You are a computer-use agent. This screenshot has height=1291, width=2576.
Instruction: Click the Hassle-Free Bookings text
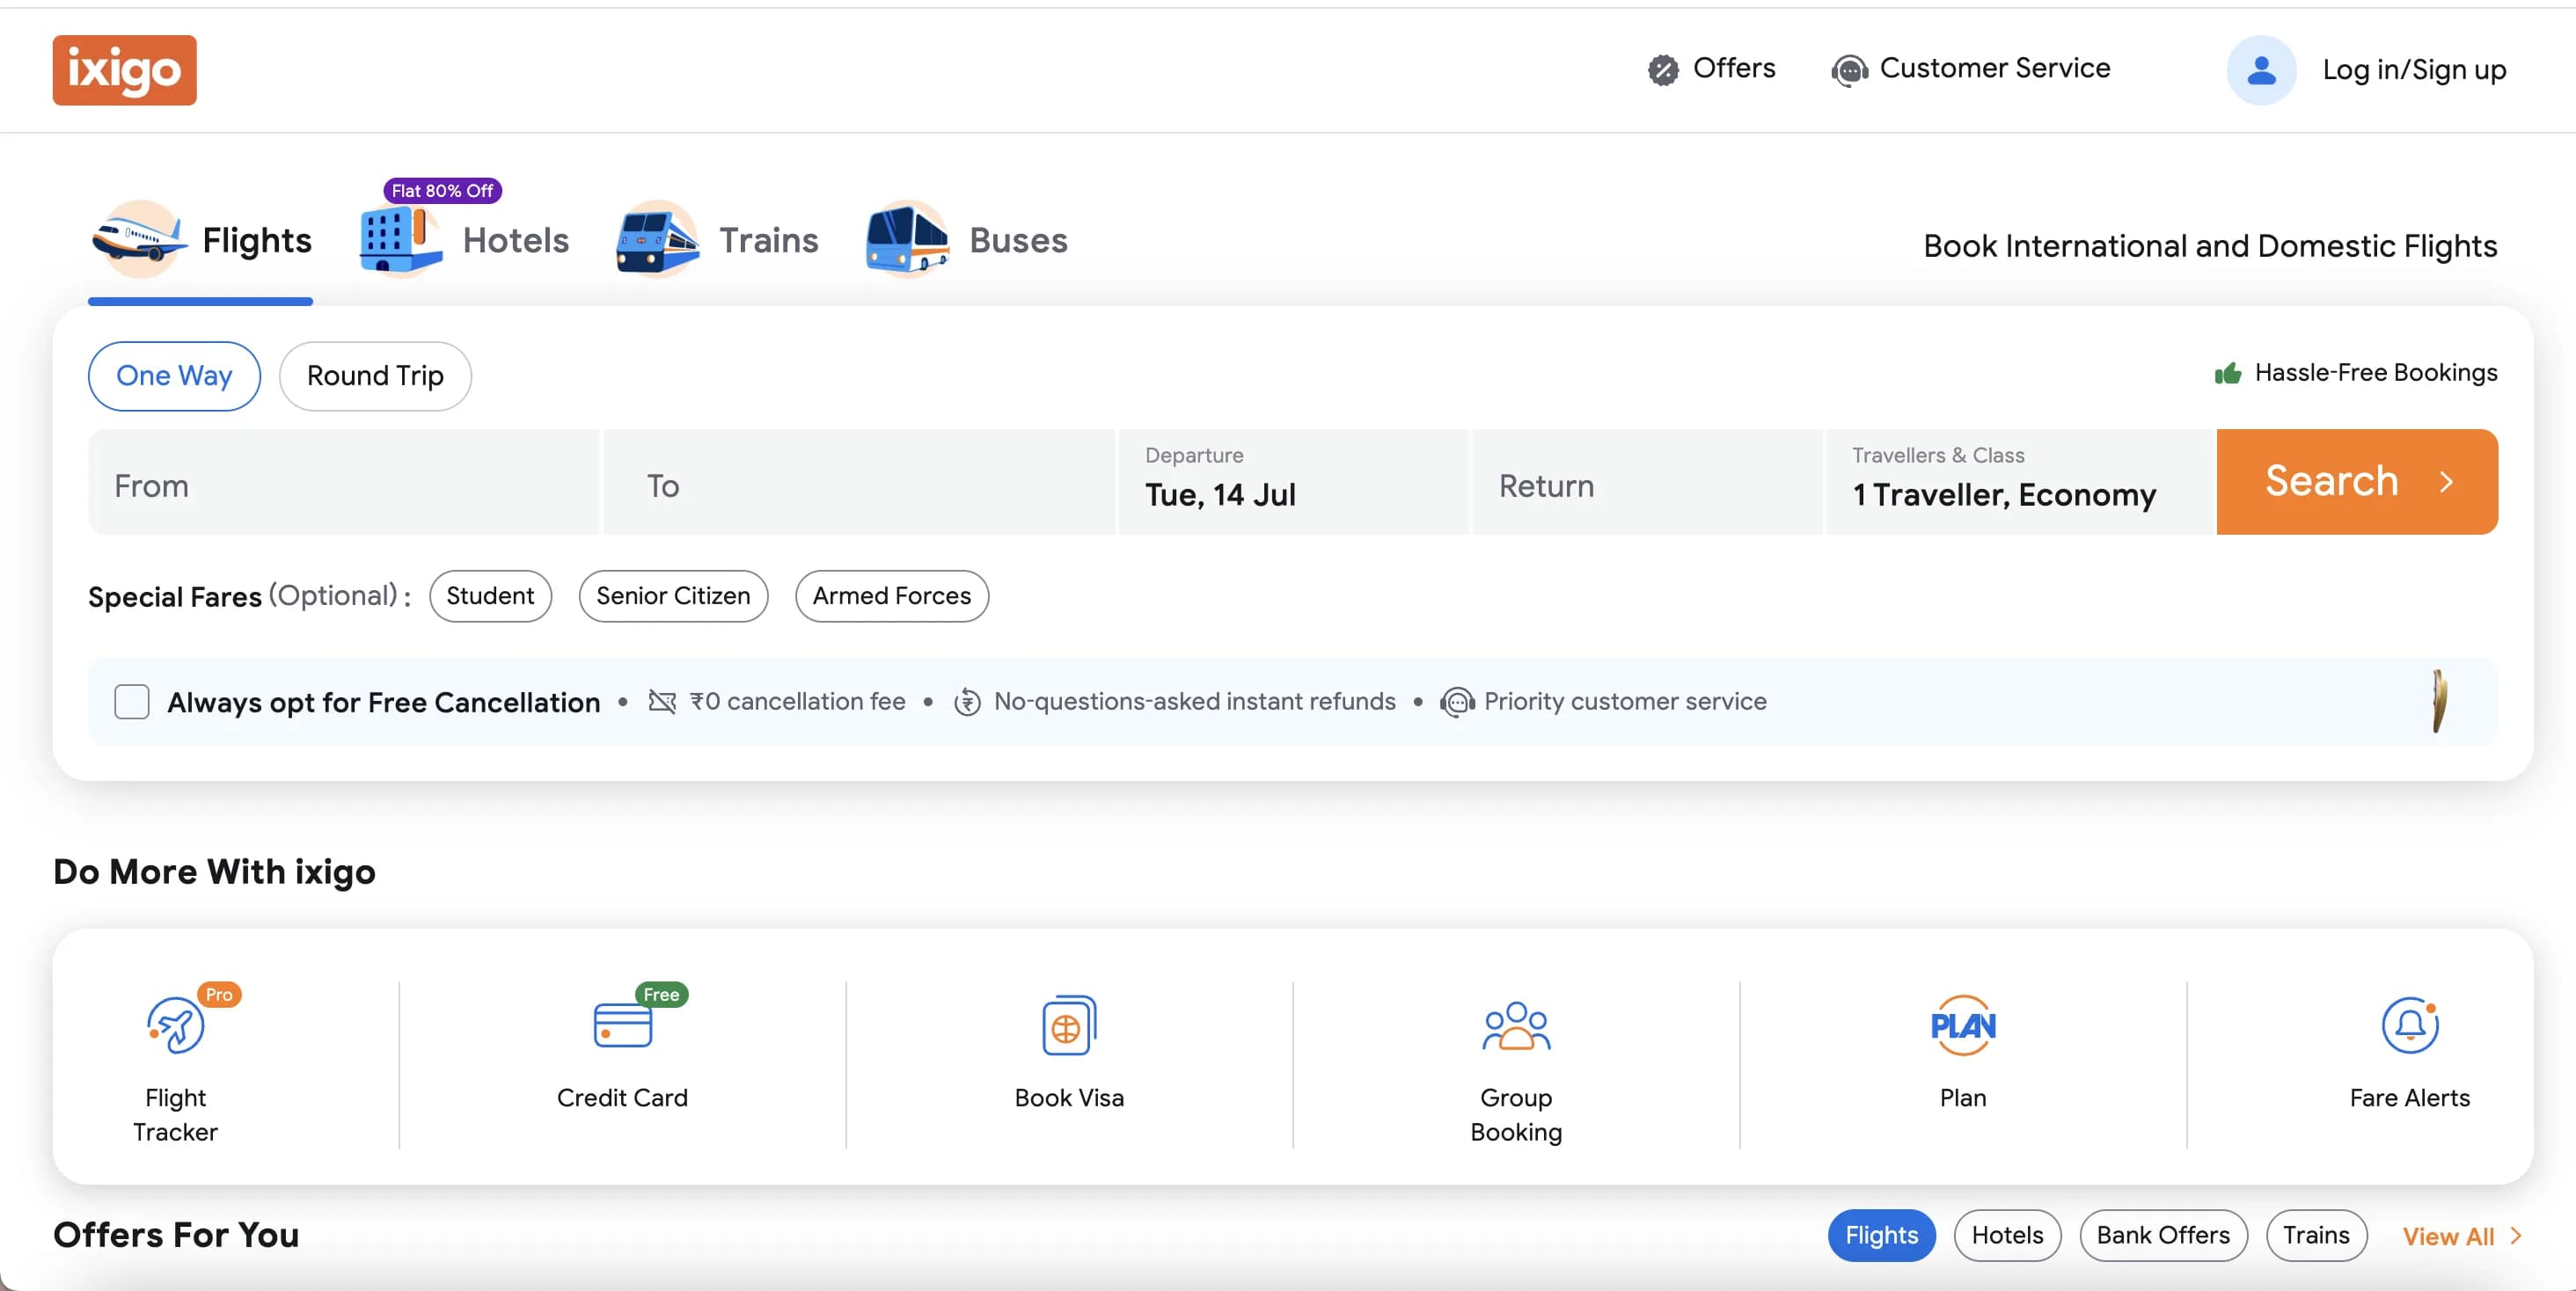[2376, 373]
